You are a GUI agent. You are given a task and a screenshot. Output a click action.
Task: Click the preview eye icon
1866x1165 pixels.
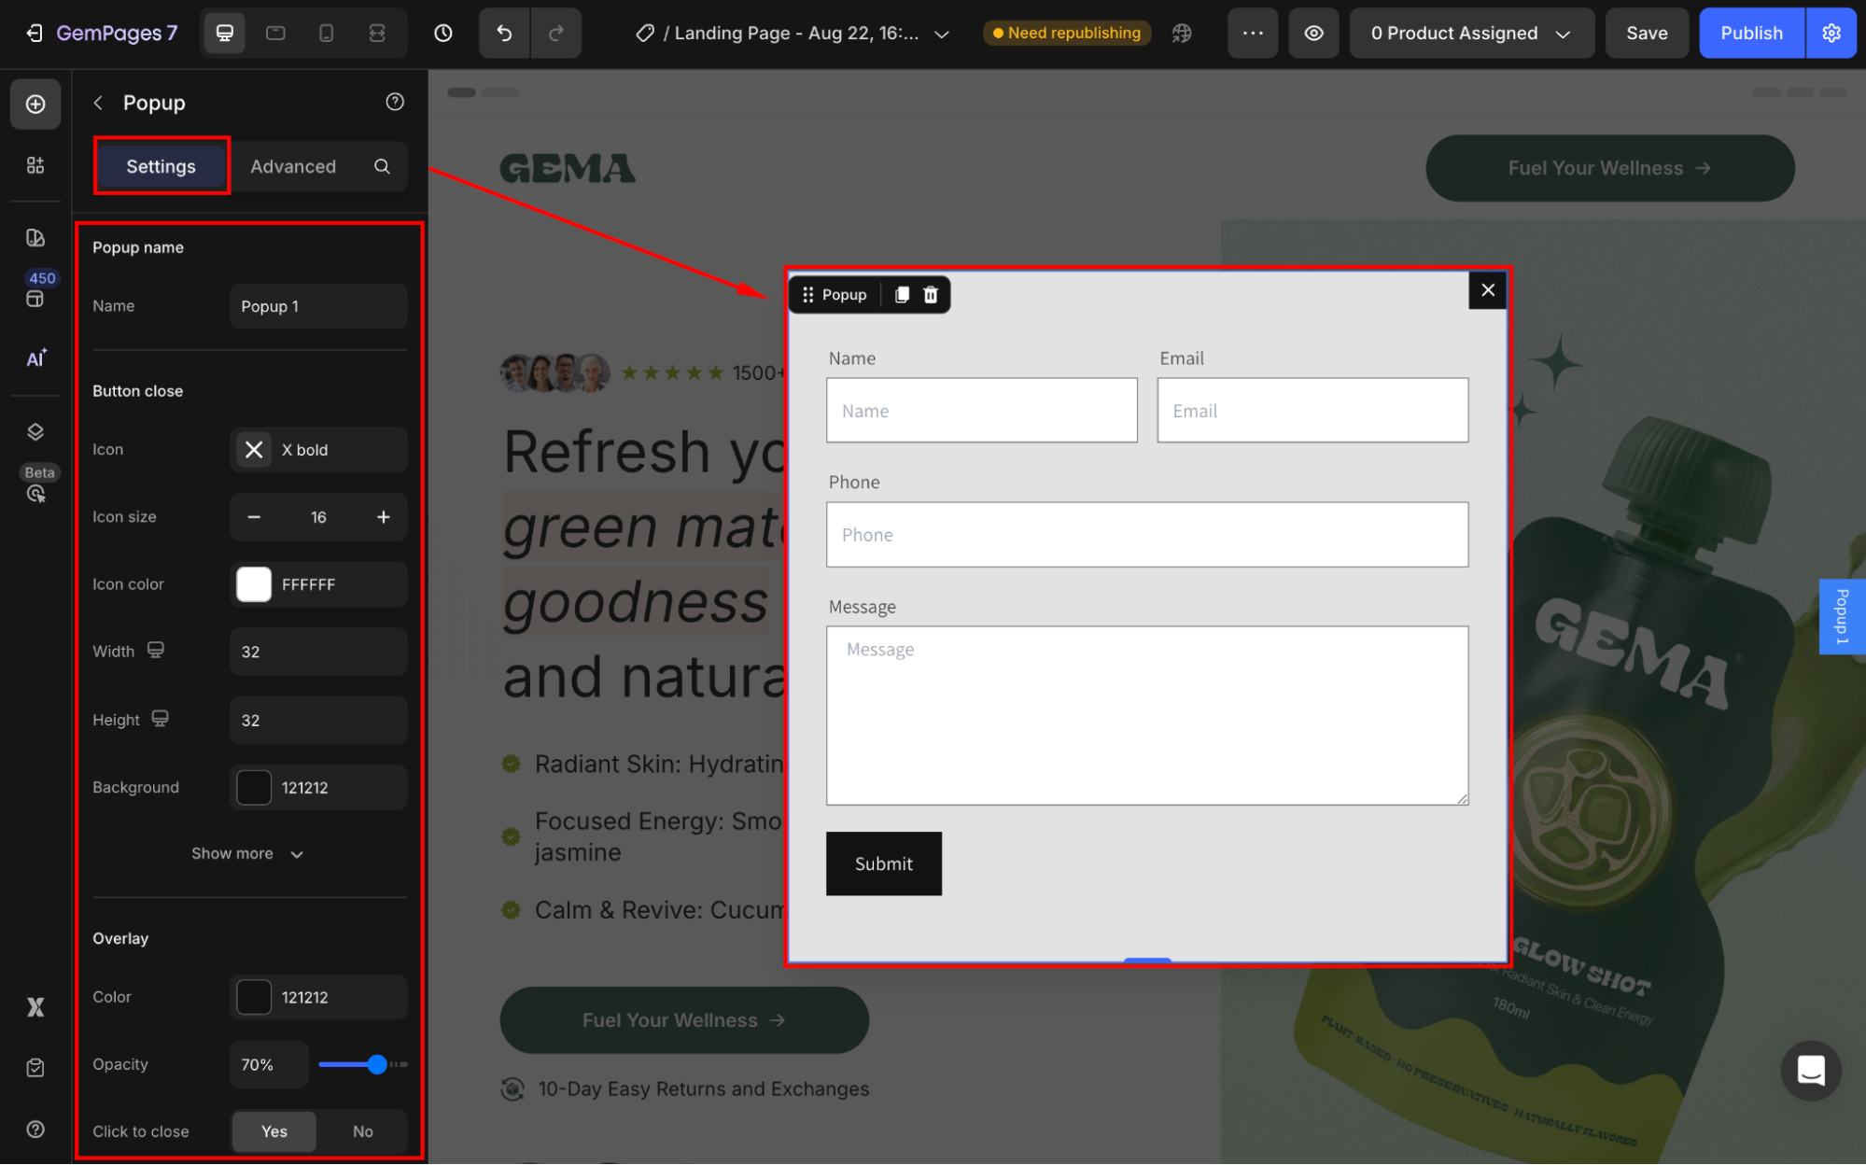[1313, 34]
